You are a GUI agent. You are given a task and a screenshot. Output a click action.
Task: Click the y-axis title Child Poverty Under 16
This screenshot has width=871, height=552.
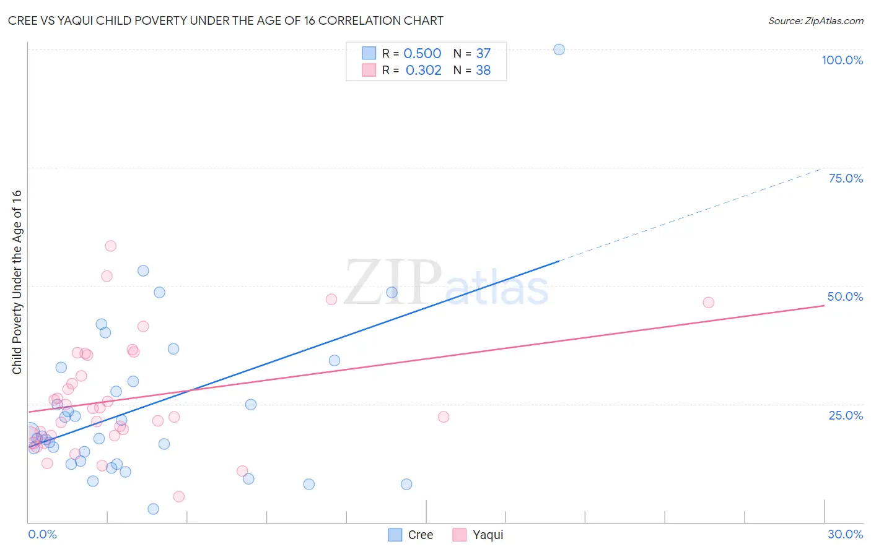tap(17, 282)
